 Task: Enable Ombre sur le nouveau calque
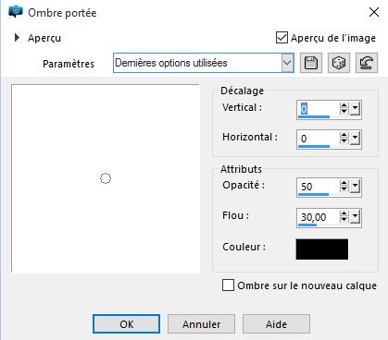(x=228, y=285)
